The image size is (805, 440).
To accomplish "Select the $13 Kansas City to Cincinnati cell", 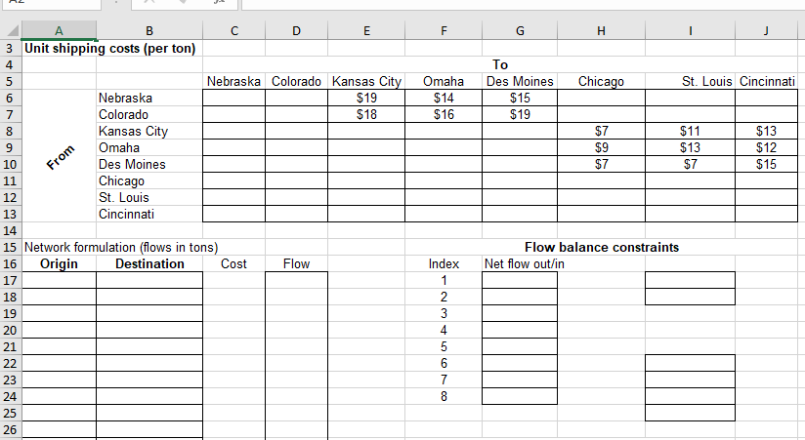I will point(767,132).
